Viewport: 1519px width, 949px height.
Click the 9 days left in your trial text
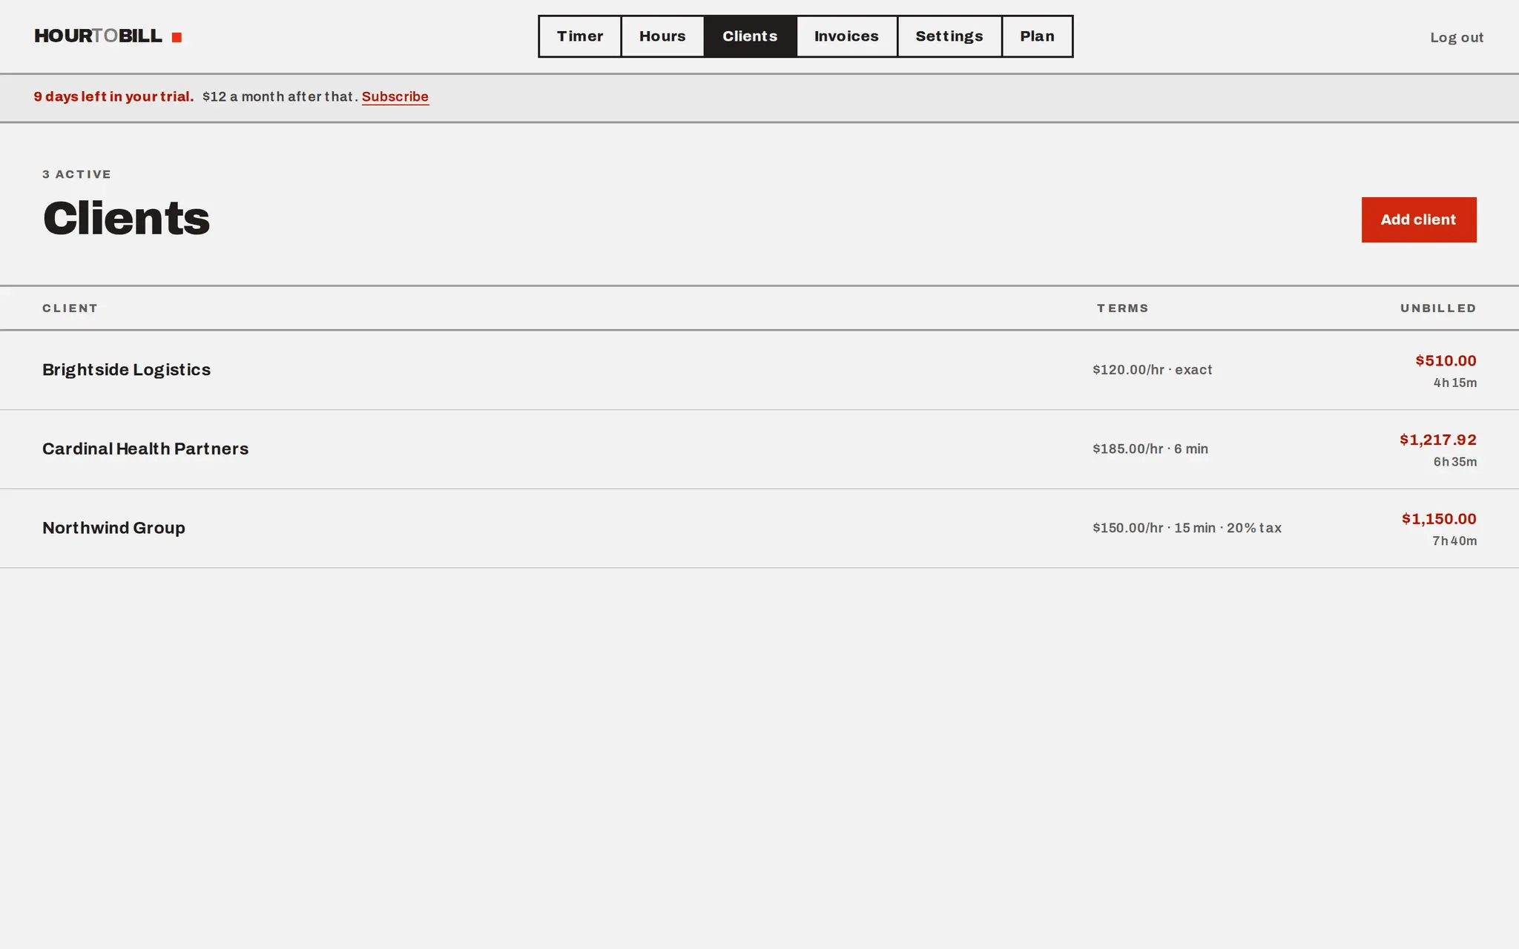pyautogui.click(x=113, y=96)
